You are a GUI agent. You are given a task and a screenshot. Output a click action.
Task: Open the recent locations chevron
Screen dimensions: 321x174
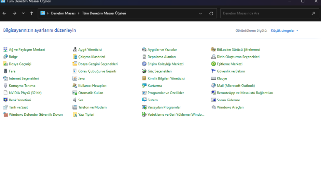[23, 14]
